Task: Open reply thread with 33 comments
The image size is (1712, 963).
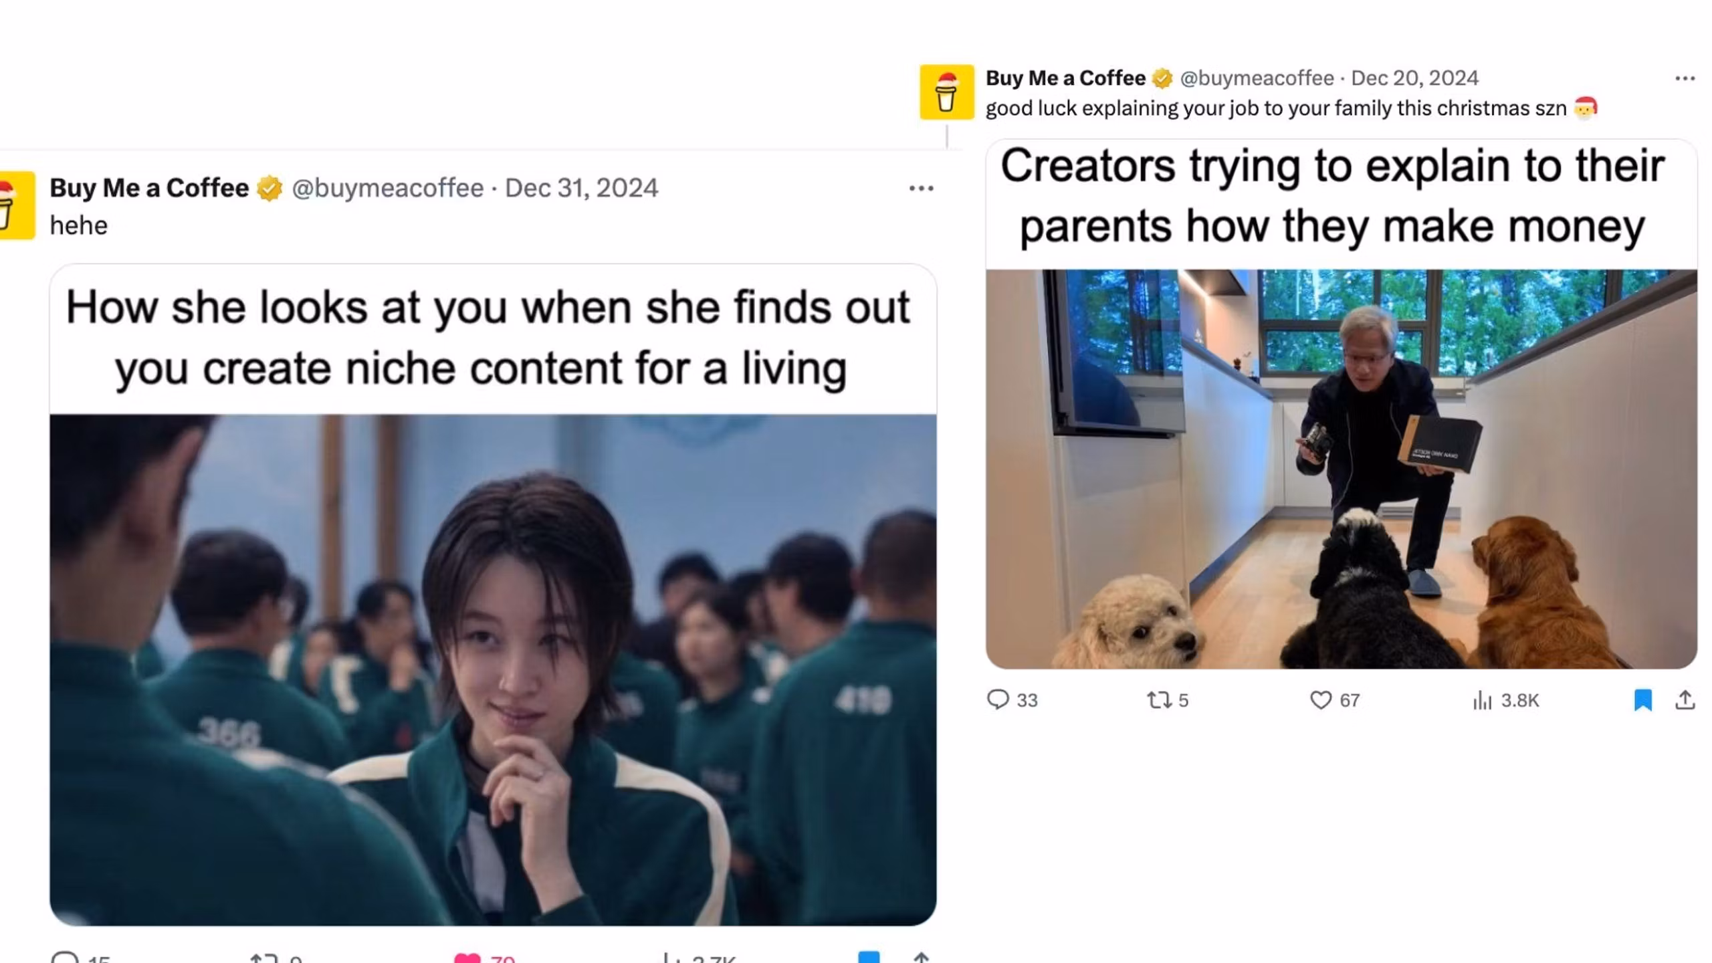Action: pyautogui.click(x=1012, y=700)
